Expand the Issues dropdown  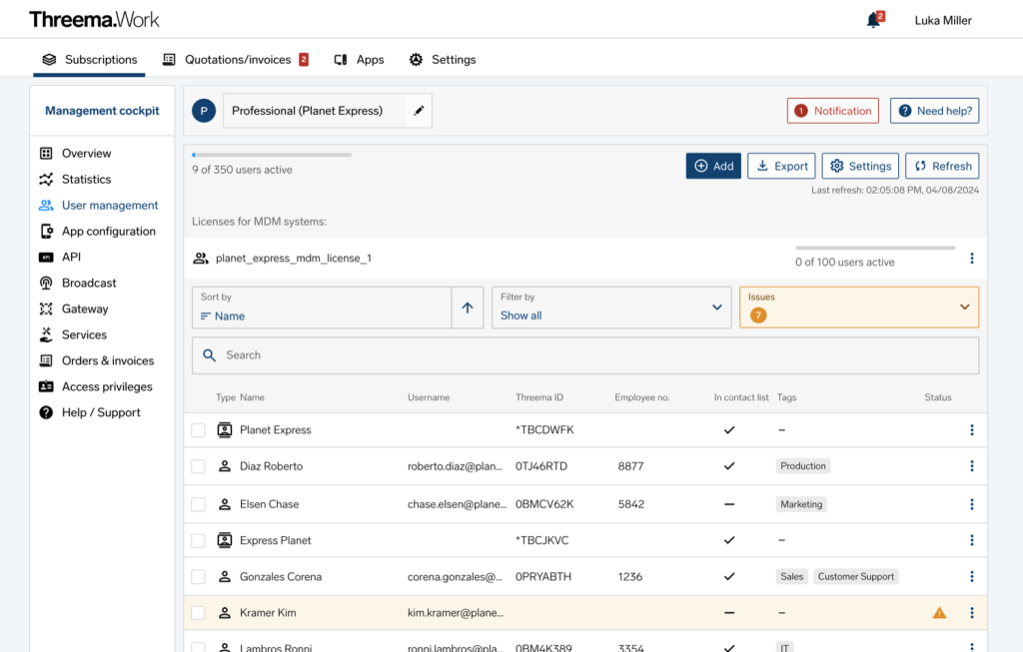pyautogui.click(x=858, y=307)
